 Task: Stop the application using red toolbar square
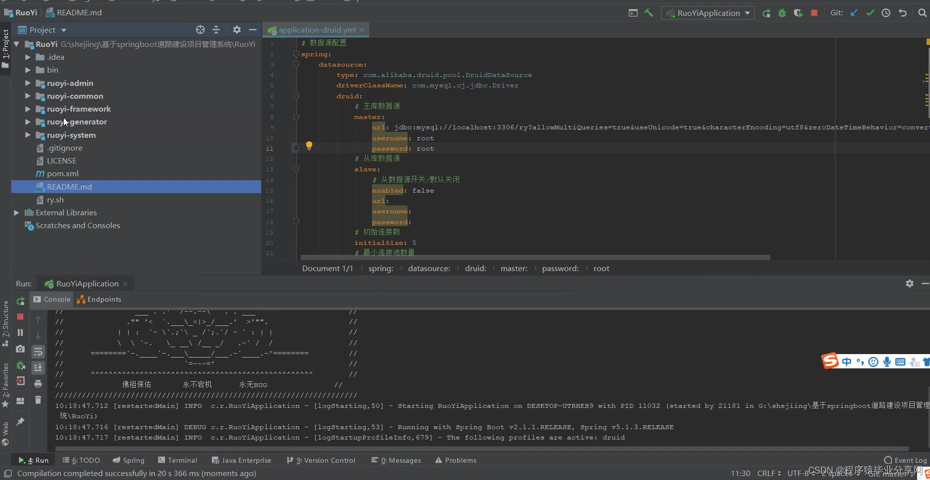(x=814, y=13)
